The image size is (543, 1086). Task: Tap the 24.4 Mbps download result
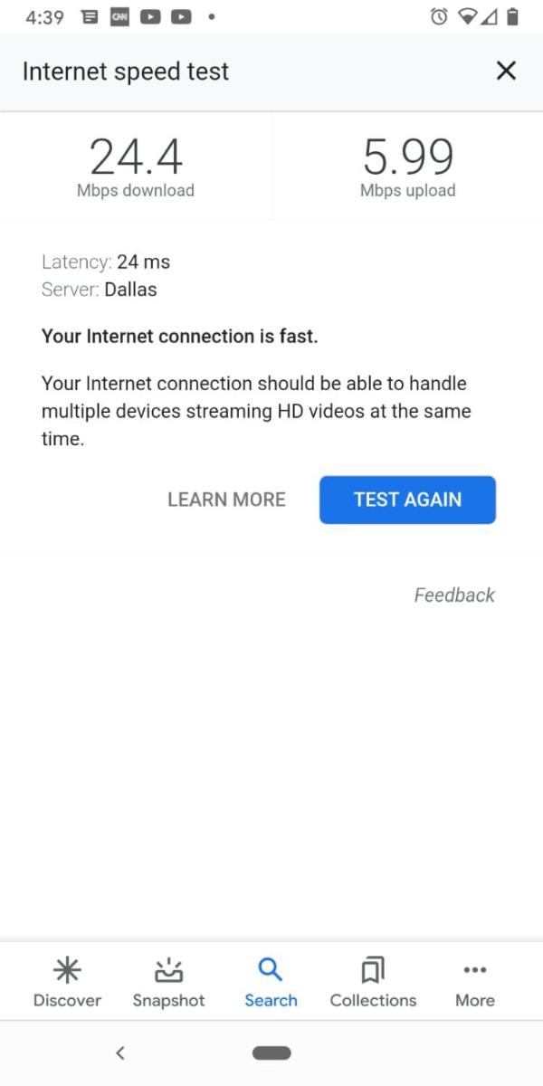pos(136,167)
